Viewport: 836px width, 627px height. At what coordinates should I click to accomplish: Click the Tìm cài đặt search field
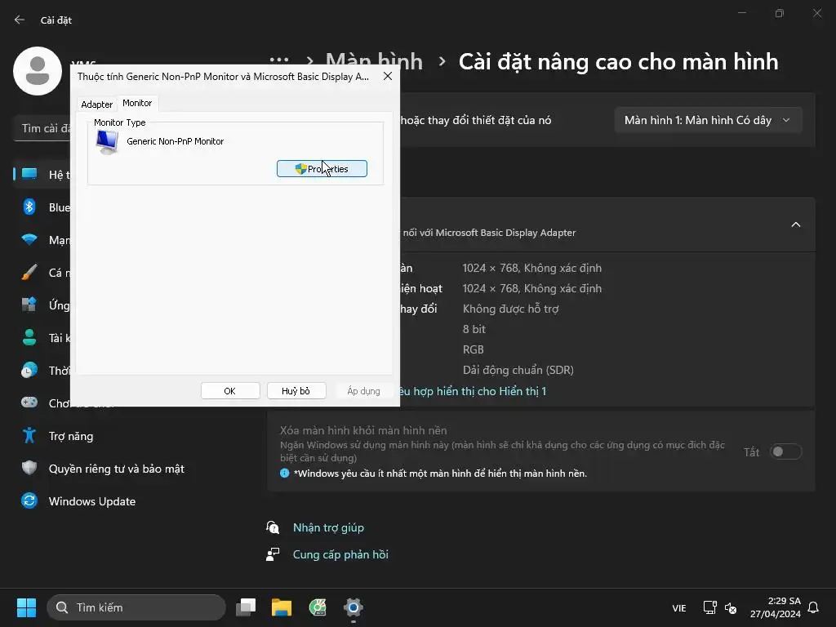(x=42, y=128)
